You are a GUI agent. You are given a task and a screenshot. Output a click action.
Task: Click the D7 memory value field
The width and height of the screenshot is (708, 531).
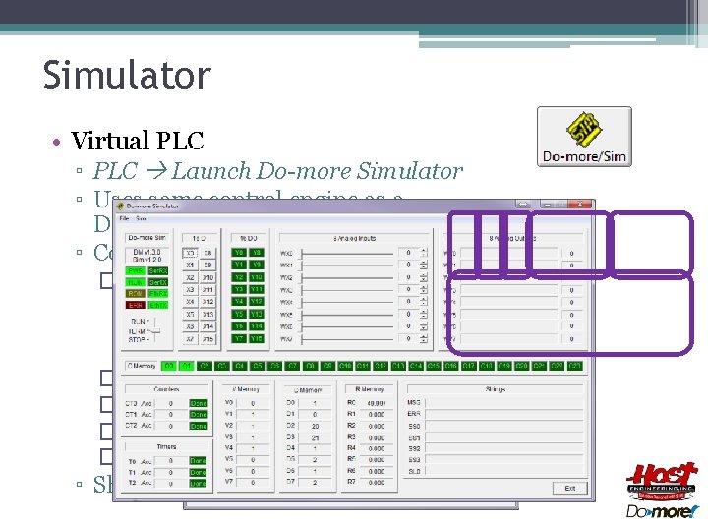point(315,482)
